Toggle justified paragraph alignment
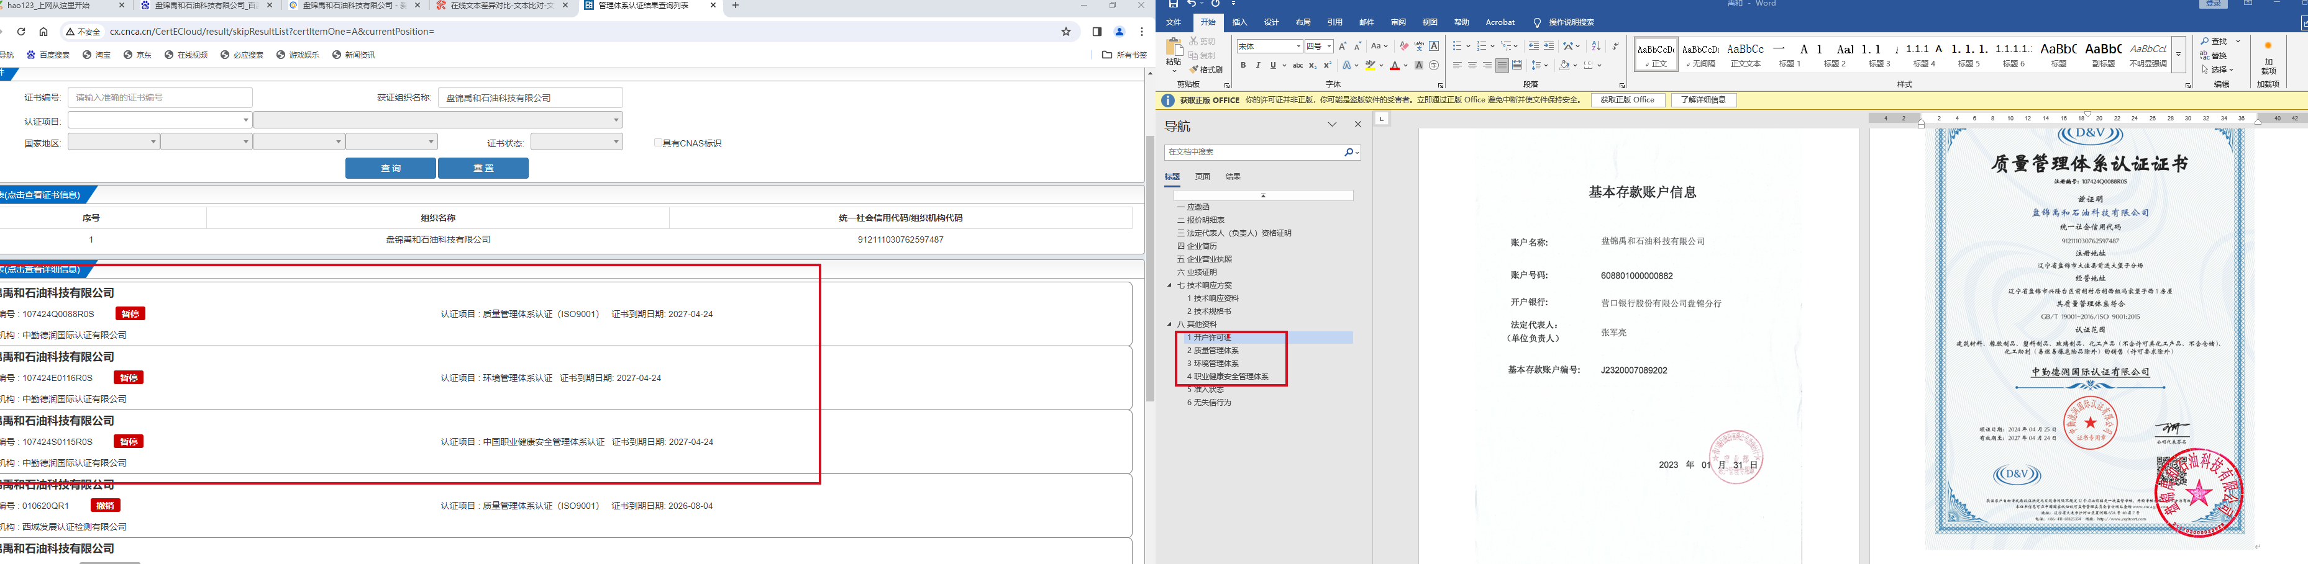2308x564 pixels. tap(1502, 65)
